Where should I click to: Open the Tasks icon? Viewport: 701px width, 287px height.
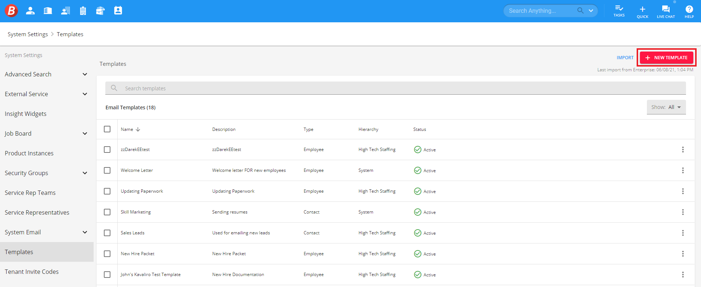[619, 11]
